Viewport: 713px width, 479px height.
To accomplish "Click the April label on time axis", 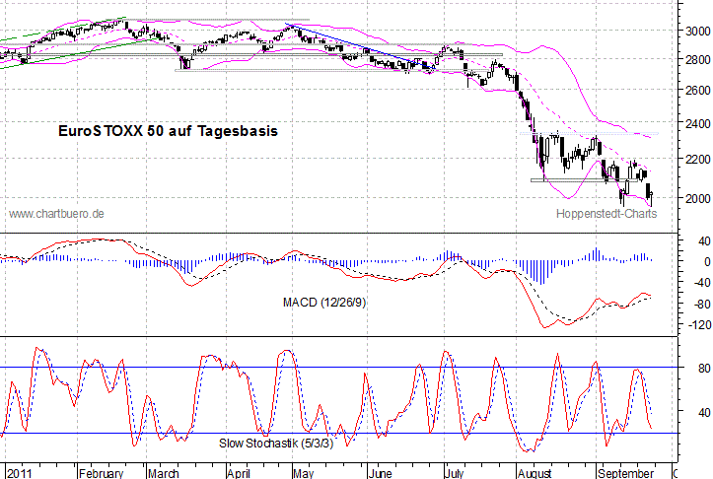I will click(239, 473).
